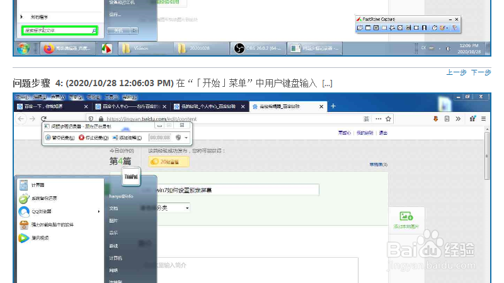
Task: Click FastStone capture freehand region icon
Action: [392, 28]
